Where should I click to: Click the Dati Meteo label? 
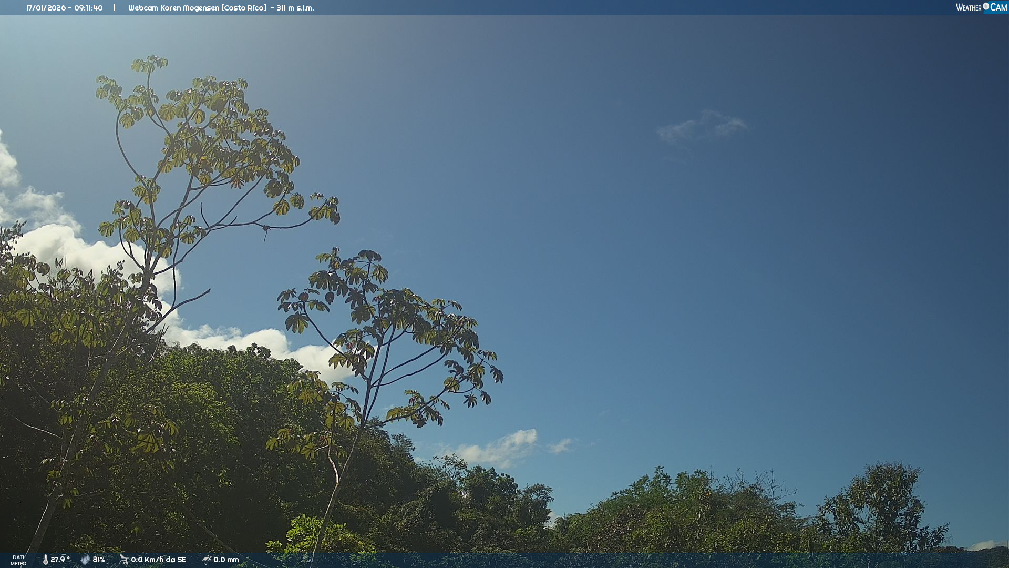tap(18, 560)
